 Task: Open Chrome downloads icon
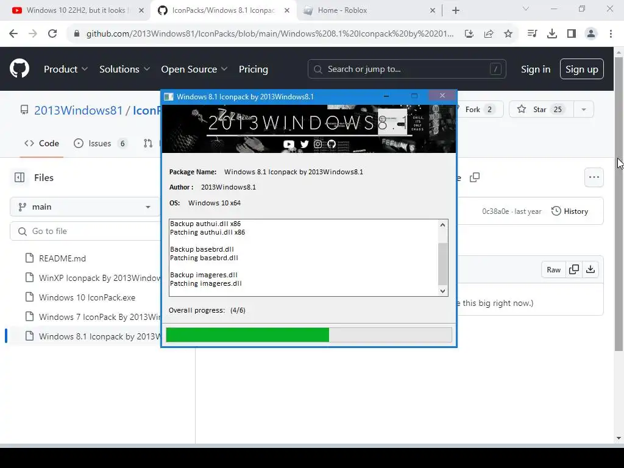point(552,34)
